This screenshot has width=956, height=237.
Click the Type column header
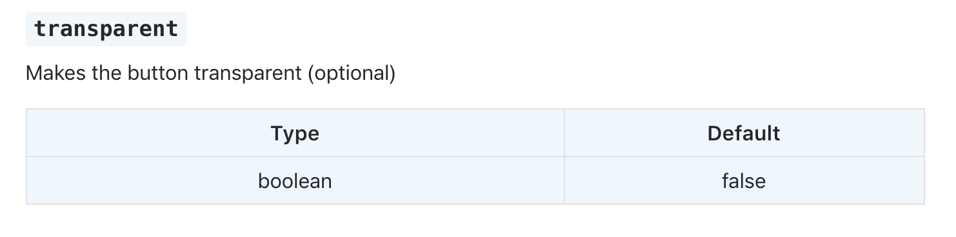[295, 133]
